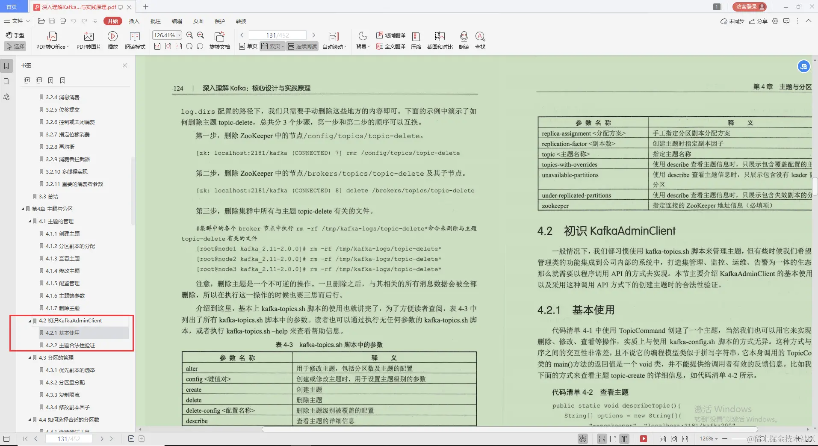Open 截图和对比 screenshot comparison tool

440,41
